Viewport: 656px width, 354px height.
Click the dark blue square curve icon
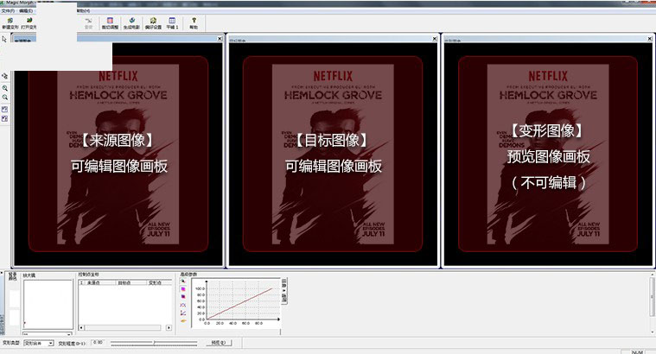click(x=183, y=297)
